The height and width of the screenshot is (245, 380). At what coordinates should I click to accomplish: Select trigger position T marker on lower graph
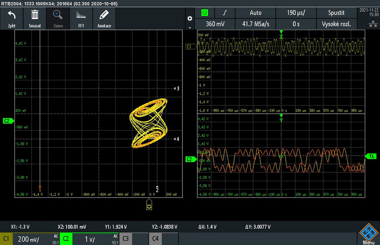pyautogui.click(x=281, y=118)
